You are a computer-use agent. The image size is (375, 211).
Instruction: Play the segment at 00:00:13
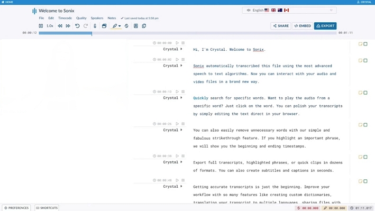177,91
